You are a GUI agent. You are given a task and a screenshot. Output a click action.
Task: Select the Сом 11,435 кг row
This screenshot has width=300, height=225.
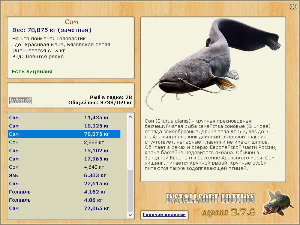64,117
